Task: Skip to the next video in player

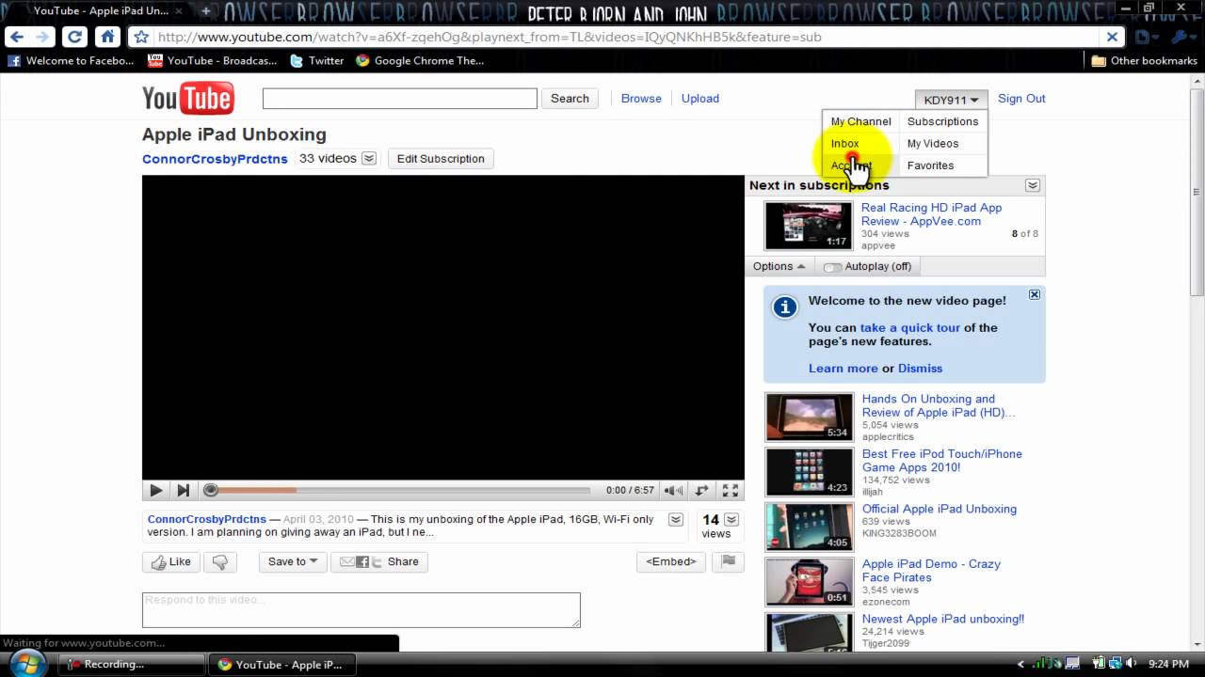Action: 184,490
